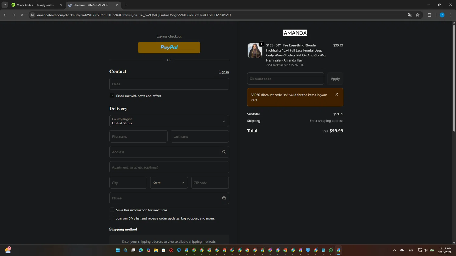
Task: Open the browser extensions menu
Action: tap(430, 15)
